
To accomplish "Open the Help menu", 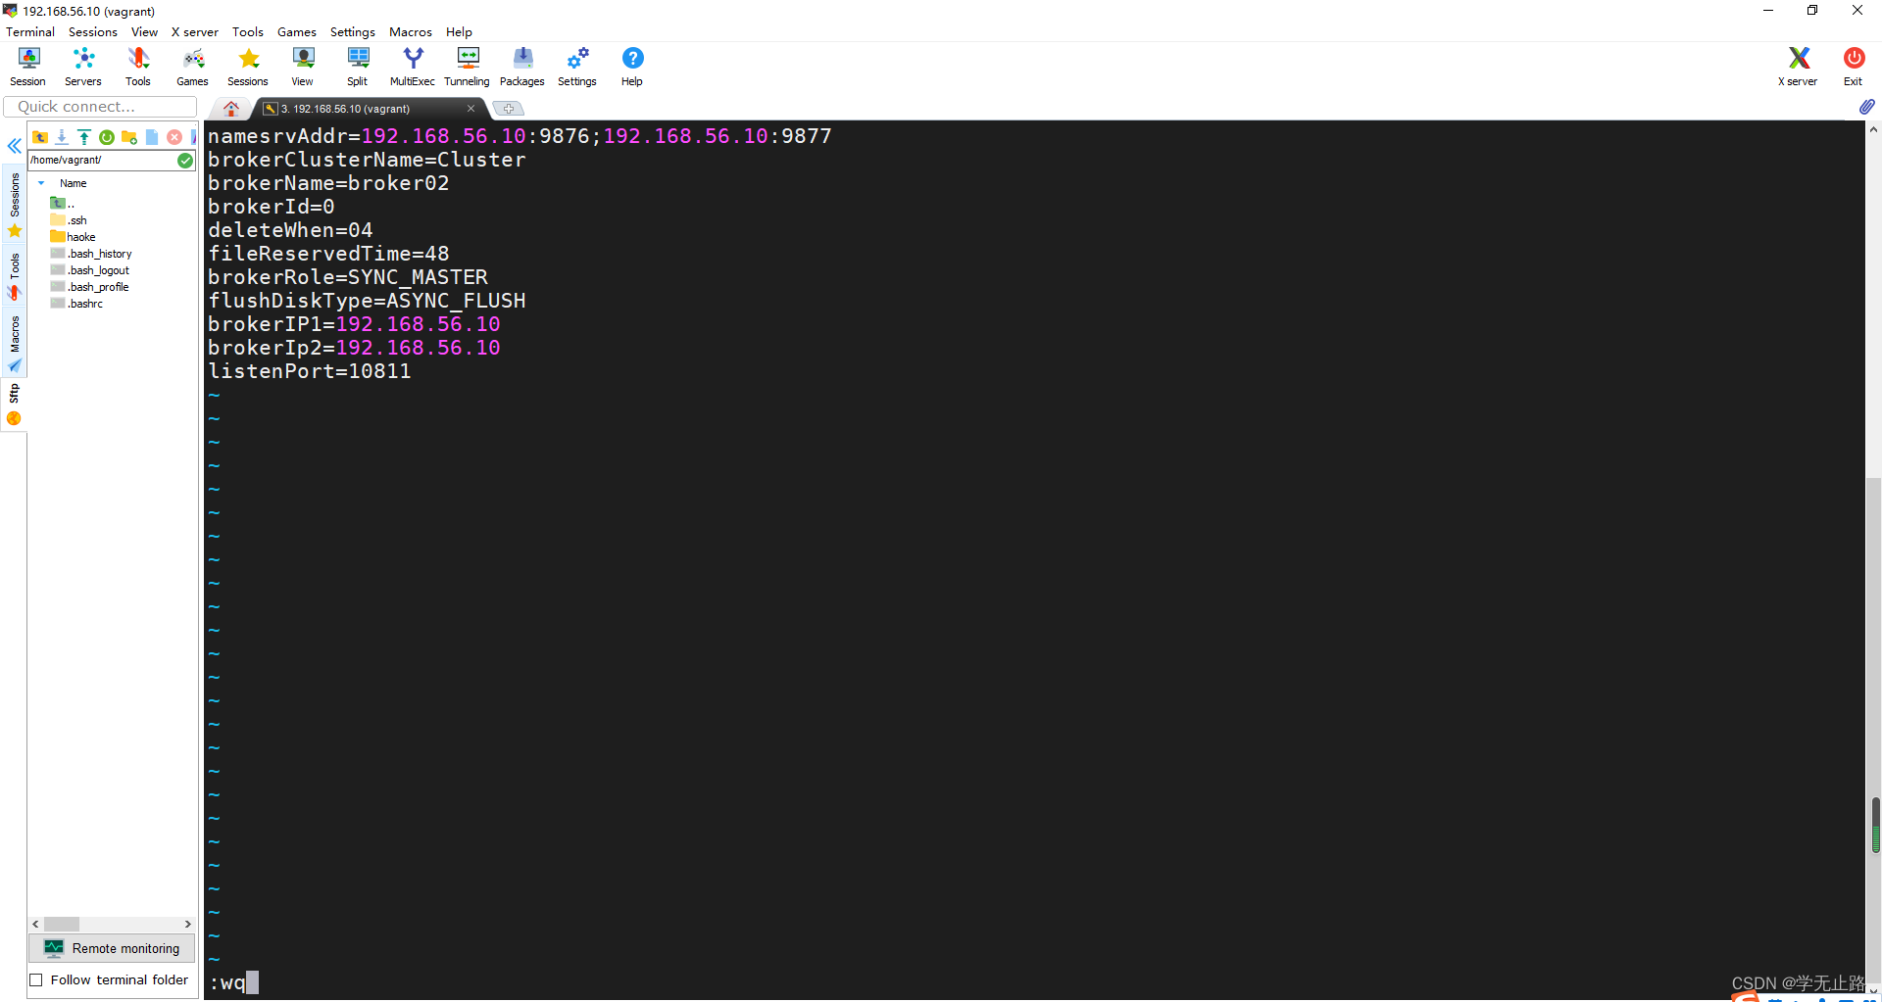I will (x=459, y=32).
